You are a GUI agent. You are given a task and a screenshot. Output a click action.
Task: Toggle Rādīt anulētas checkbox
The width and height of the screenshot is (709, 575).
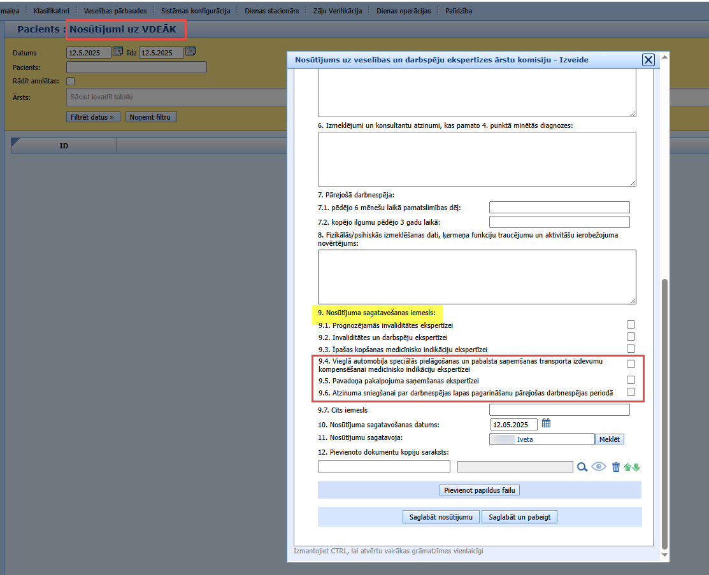(x=71, y=82)
